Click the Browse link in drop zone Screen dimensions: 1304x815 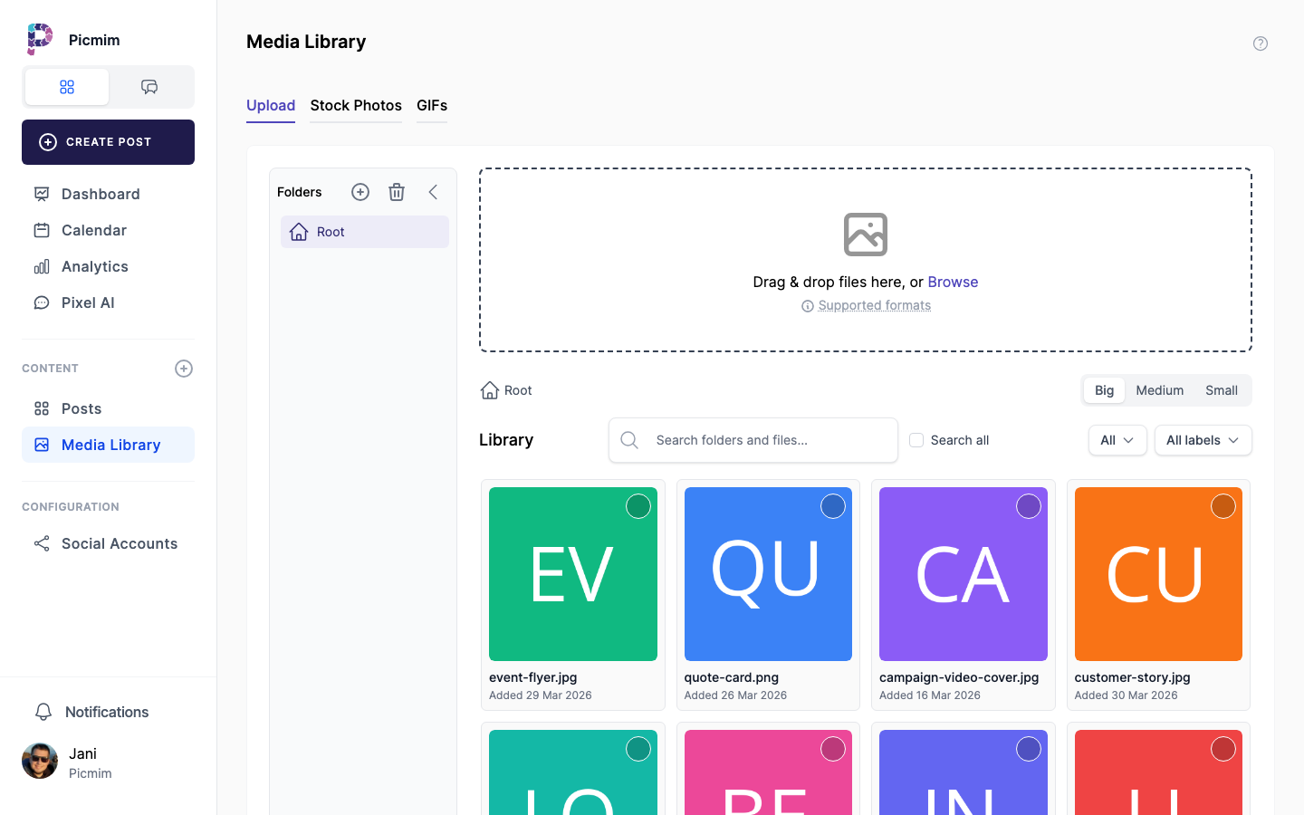(x=953, y=282)
